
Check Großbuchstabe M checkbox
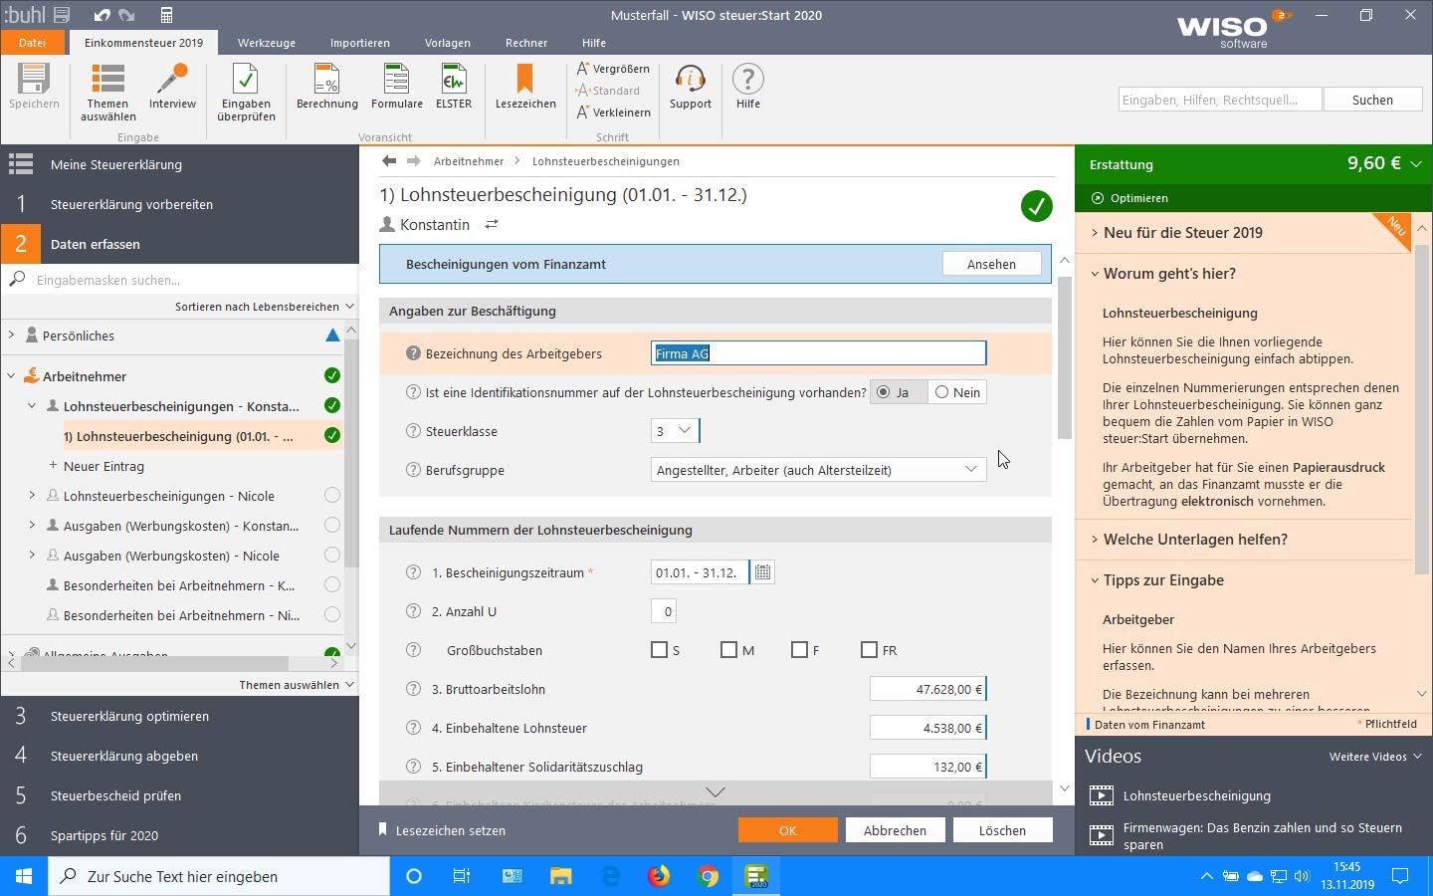click(728, 650)
